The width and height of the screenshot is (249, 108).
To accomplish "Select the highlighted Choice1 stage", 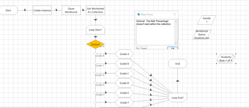I will point(95,44).
